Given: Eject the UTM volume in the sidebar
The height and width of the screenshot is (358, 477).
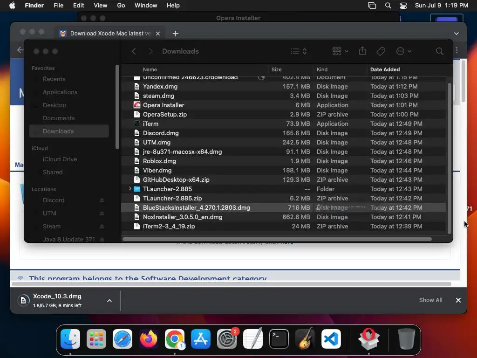Looking at the screenshot, I should [102, 213].
